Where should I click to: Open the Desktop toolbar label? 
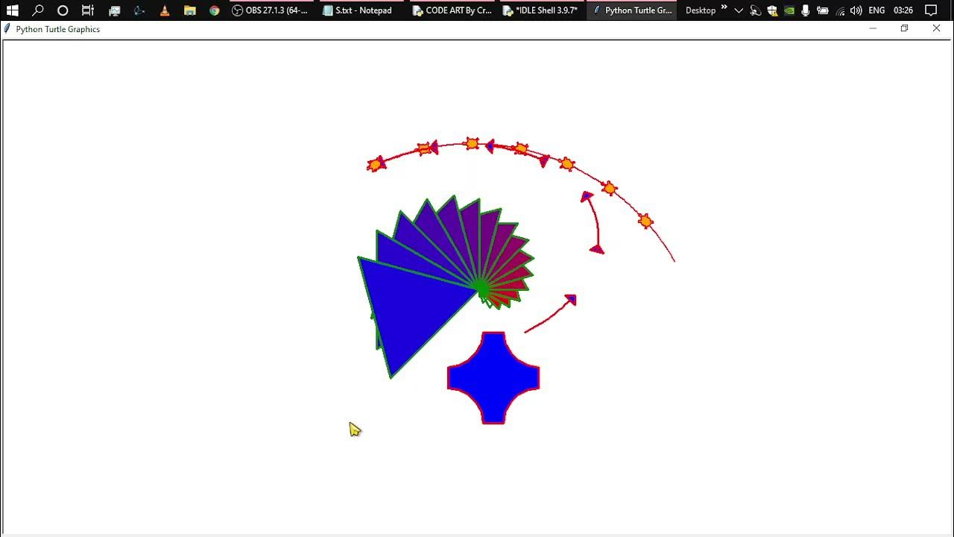701,10
